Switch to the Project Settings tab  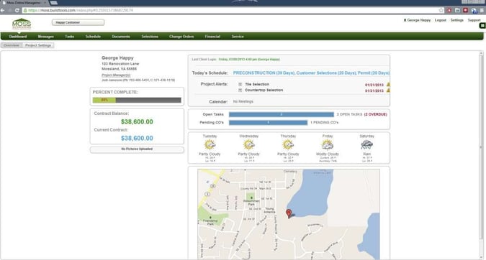(38, 45)
